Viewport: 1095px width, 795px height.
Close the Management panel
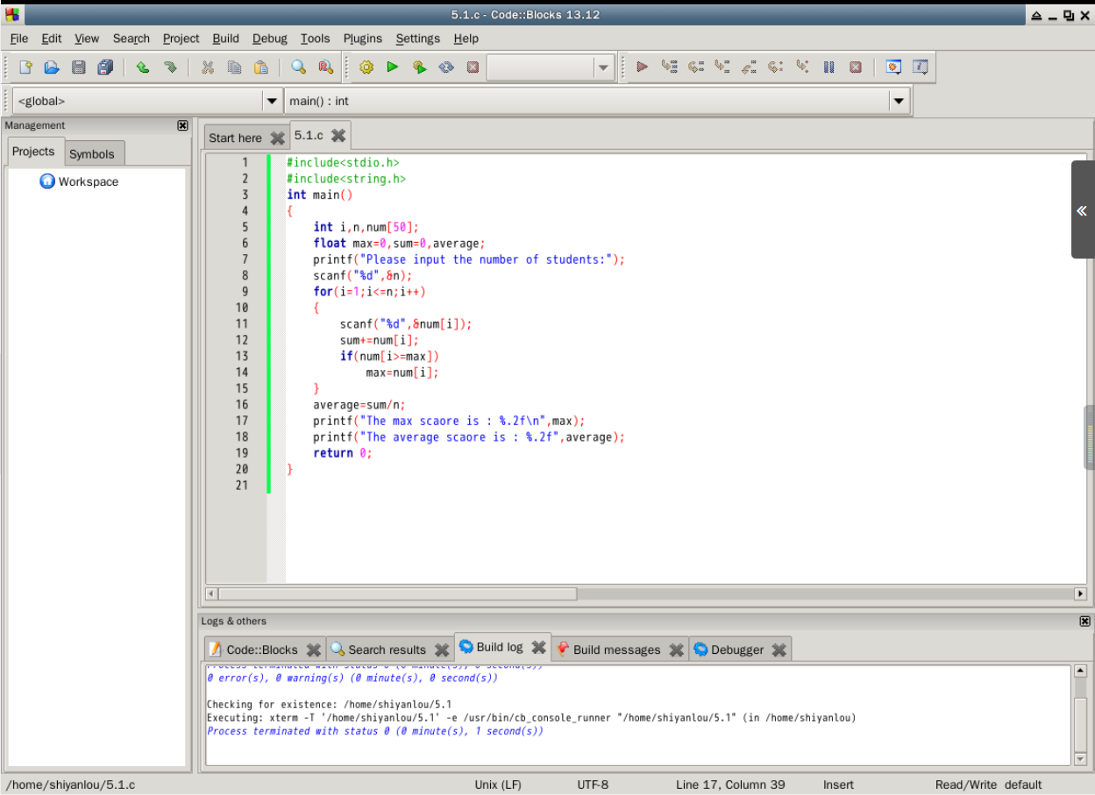pyautogui.click(x=182, y=125)
